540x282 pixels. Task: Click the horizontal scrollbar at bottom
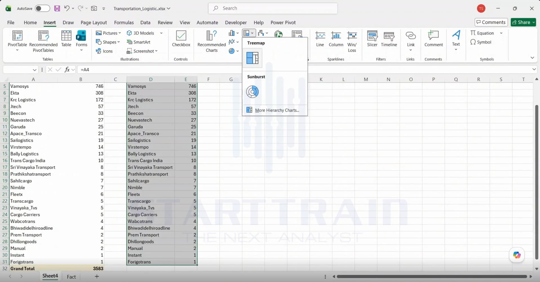[432, 276]
